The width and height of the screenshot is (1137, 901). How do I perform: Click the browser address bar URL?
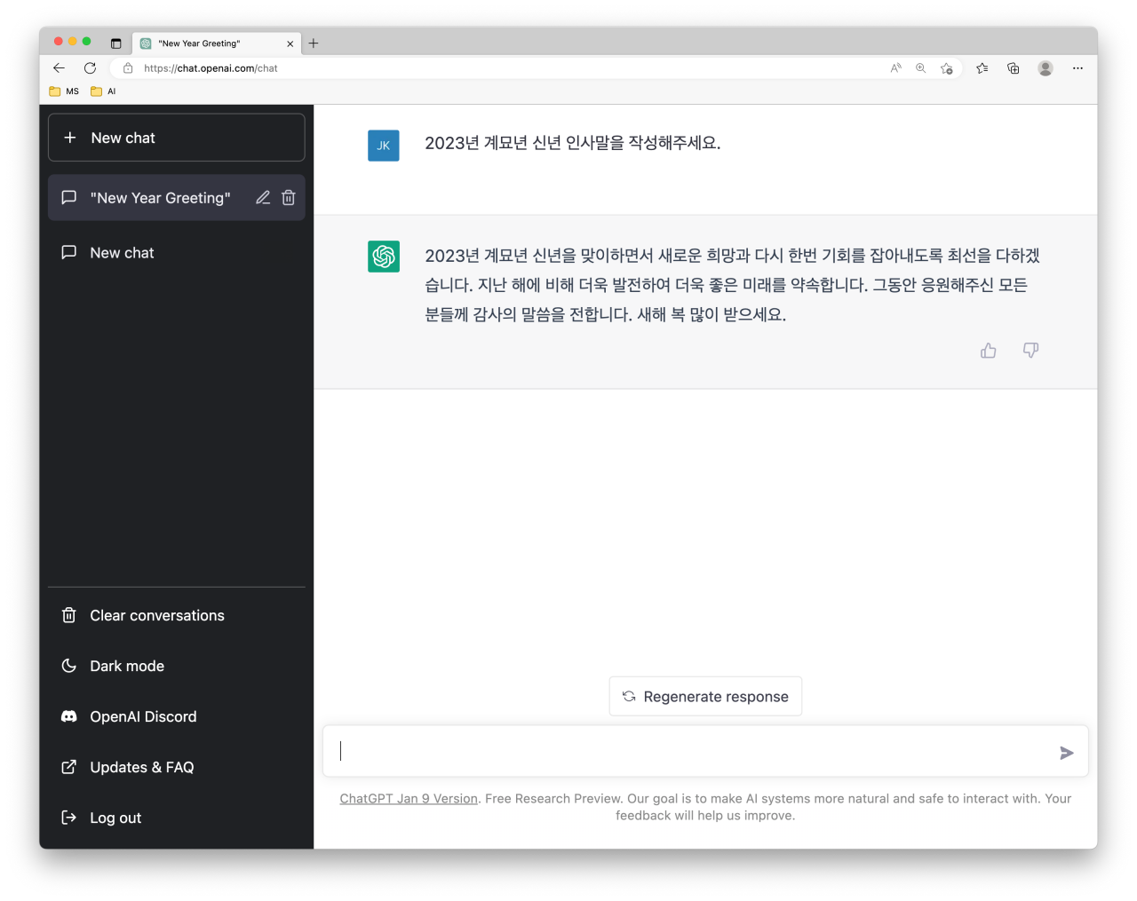click(211, 68)
